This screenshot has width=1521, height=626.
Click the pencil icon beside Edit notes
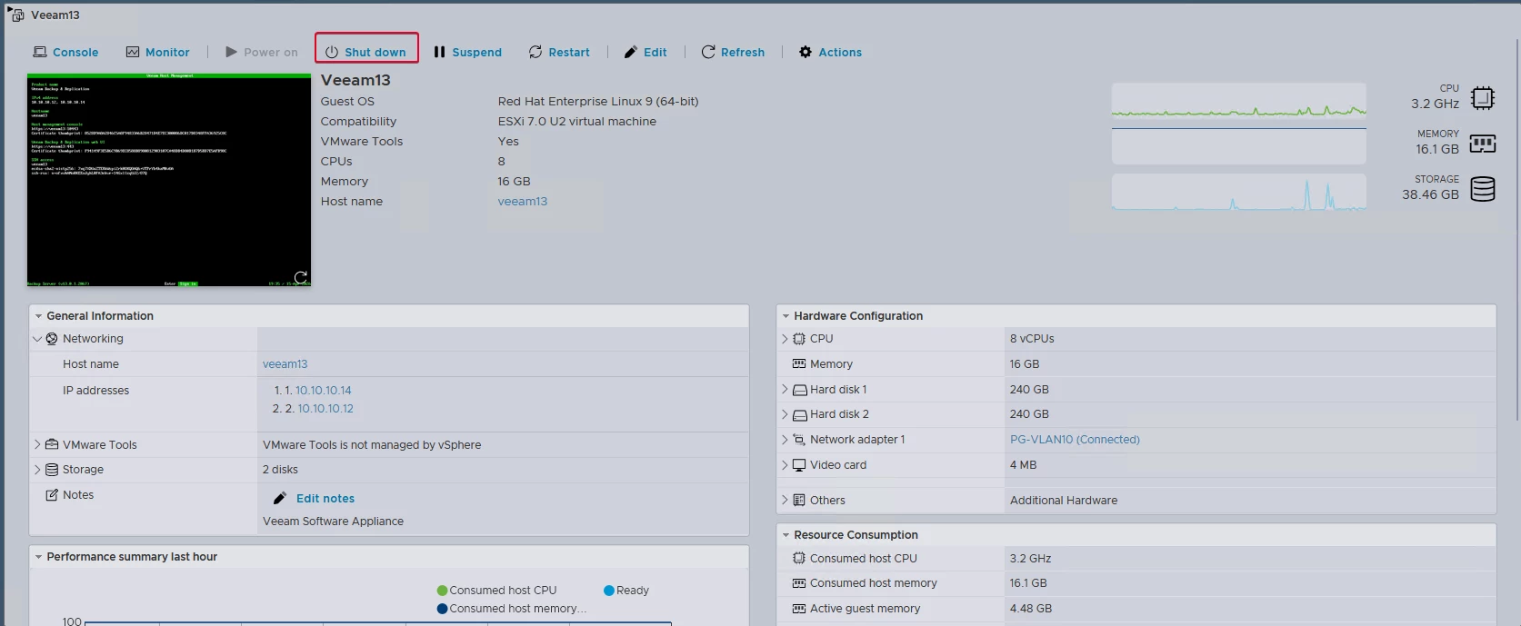[280, 499]
